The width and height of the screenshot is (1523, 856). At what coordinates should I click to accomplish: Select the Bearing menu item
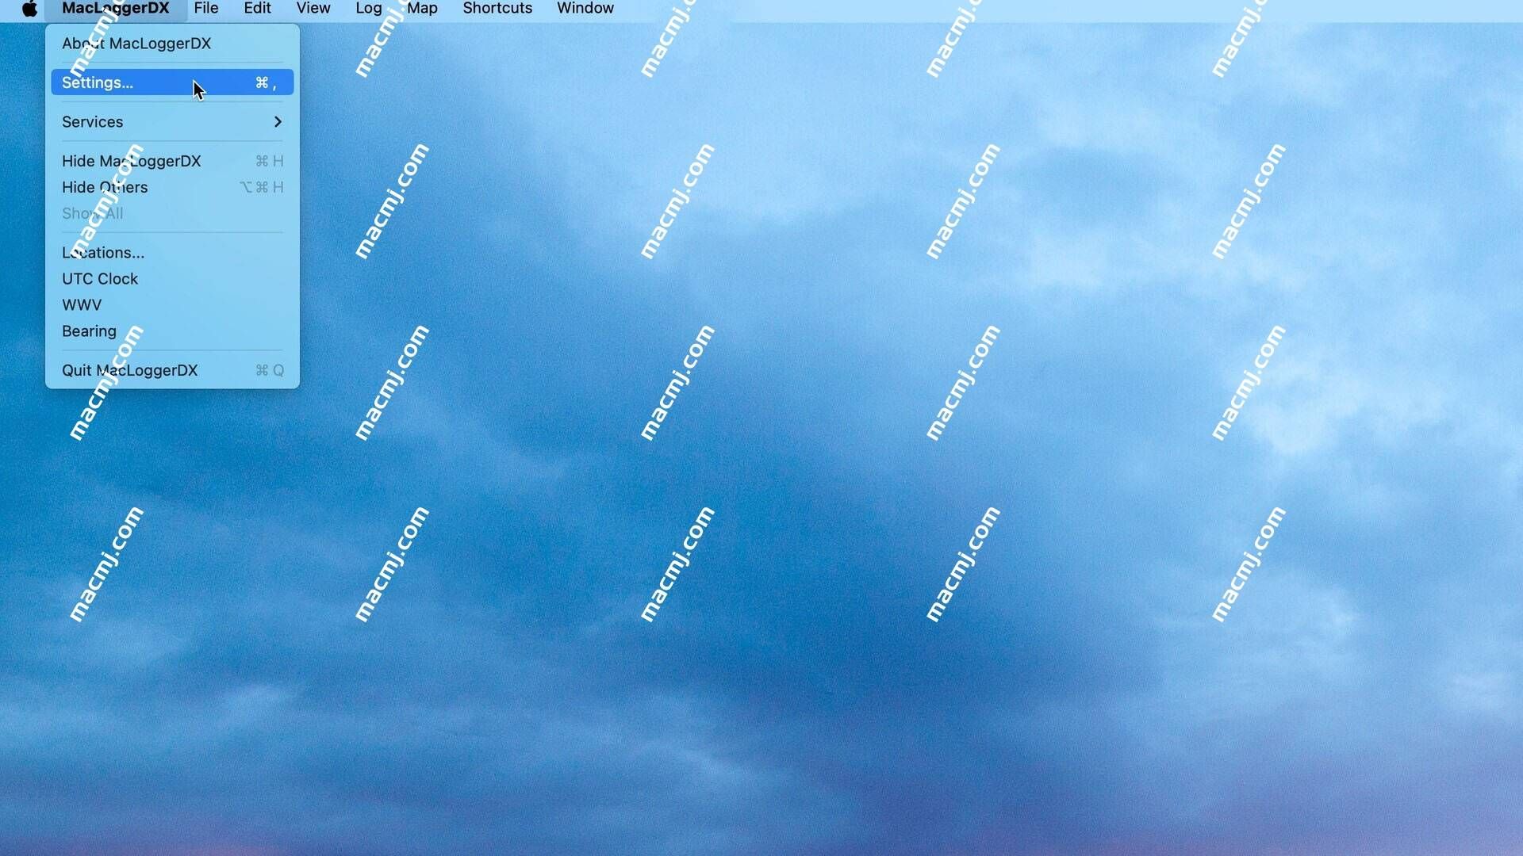(x=172, y=331)
